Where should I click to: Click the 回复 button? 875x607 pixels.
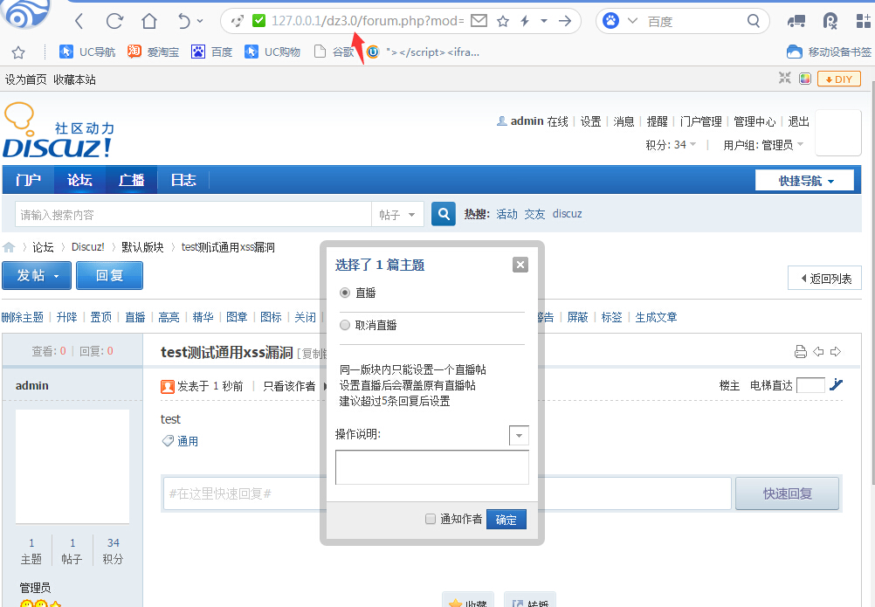click(109, 276)
